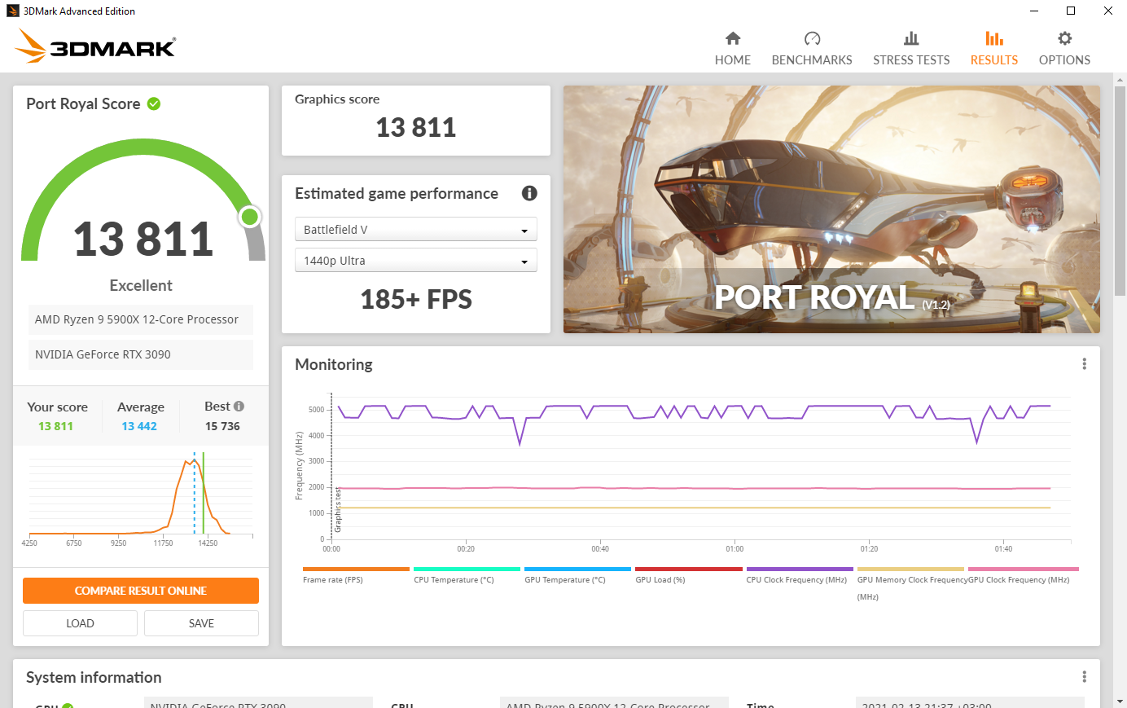
Task: Open Monitoring panel three-dot menu
Action: [x=1084, y=364]
